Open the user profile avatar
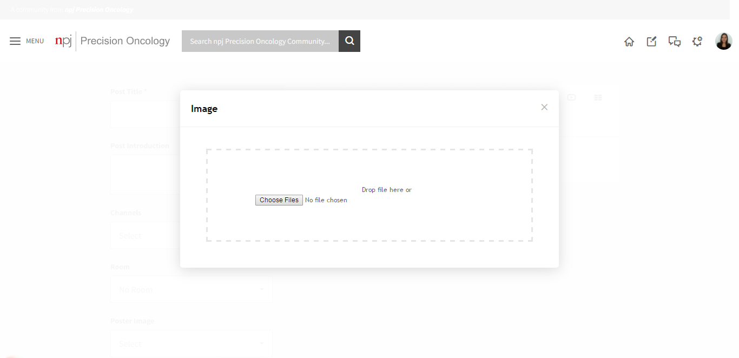 click(x=724, y=41)
